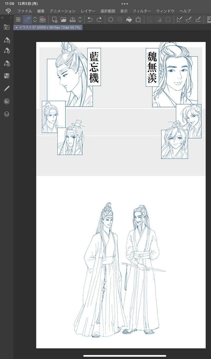The image size is (211, 359).
Task: Toggle Snap to Grid icon
Action: (x=198, y=20)
